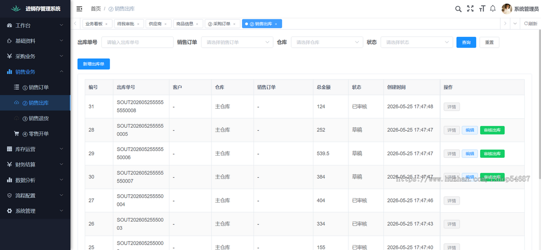Click the blue 查询 button
The height and width of the screenshot is (250, 541).
pyautogui.click(x=466, y=42)
